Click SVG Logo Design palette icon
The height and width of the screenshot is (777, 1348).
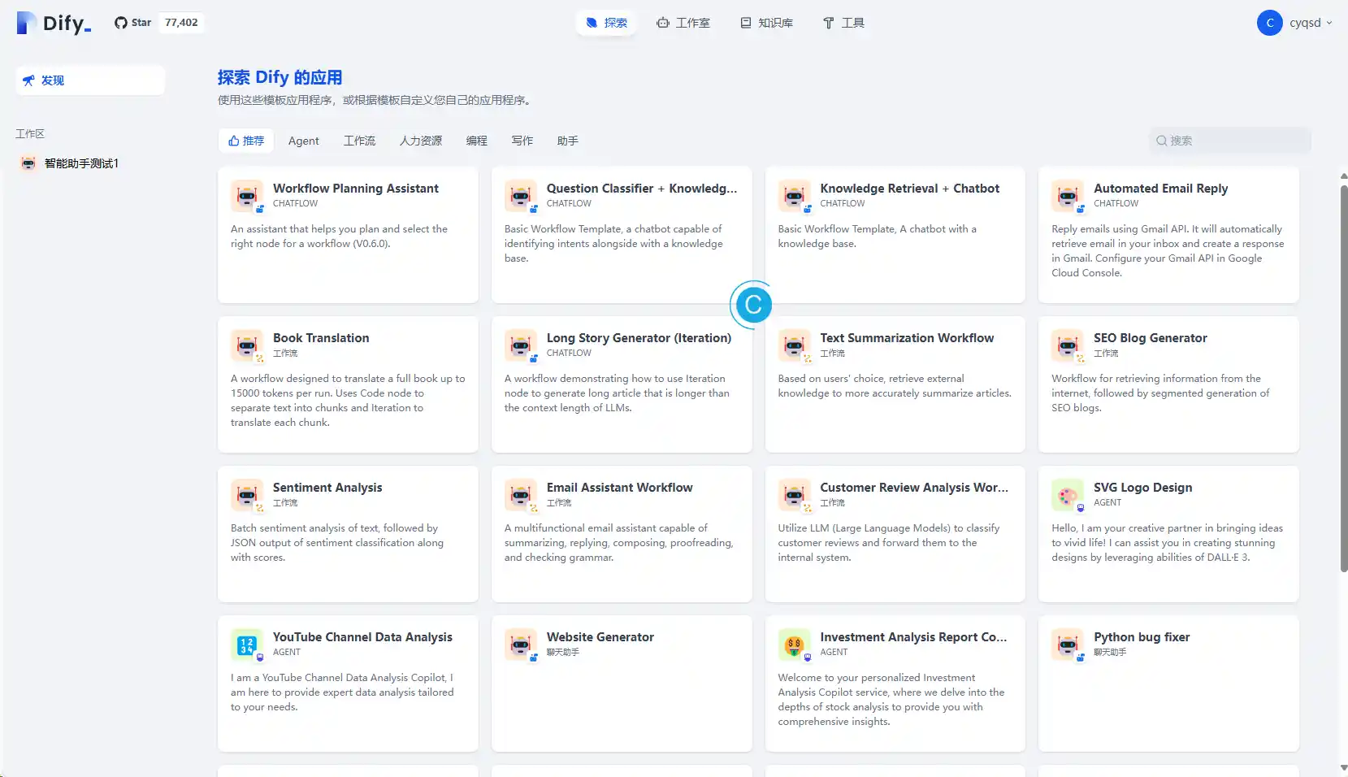pyautogui.click(x=1068, y=495)
